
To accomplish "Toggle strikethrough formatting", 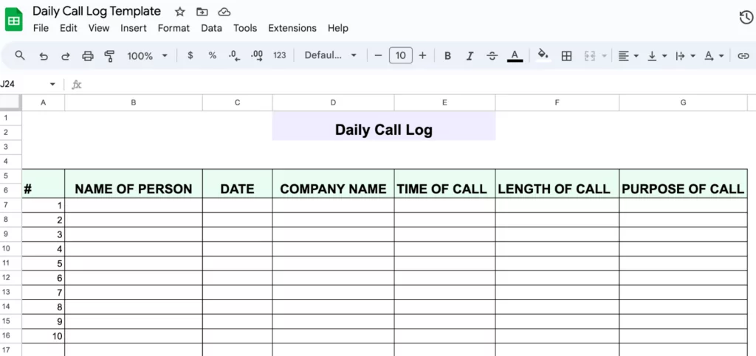I will [x=492, y=55].
